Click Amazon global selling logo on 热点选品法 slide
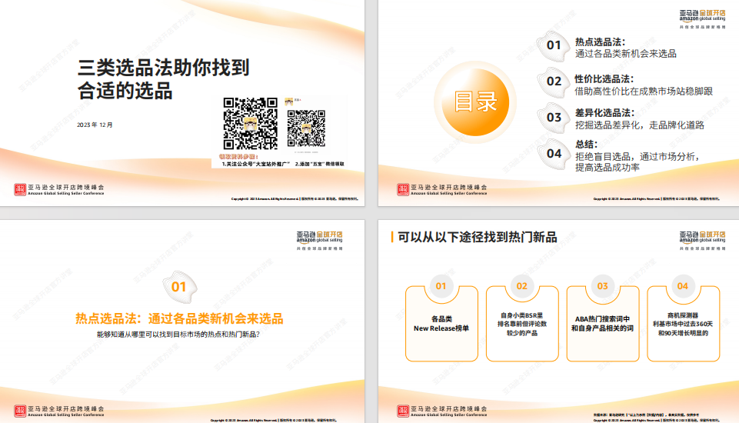 pos(320,241)
